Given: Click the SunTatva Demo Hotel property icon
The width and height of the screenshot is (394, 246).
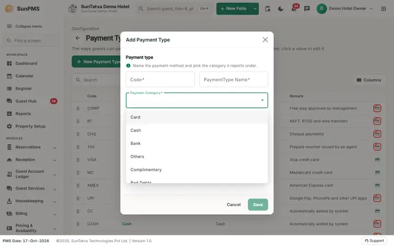Looking at the screenshot, I should [x=73, y=9].
